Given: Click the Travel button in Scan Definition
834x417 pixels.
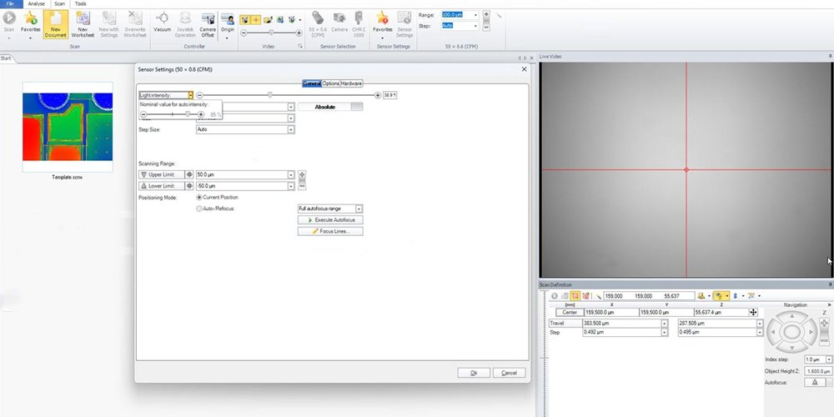Looking at the screenshot, I should click(565, 324).
